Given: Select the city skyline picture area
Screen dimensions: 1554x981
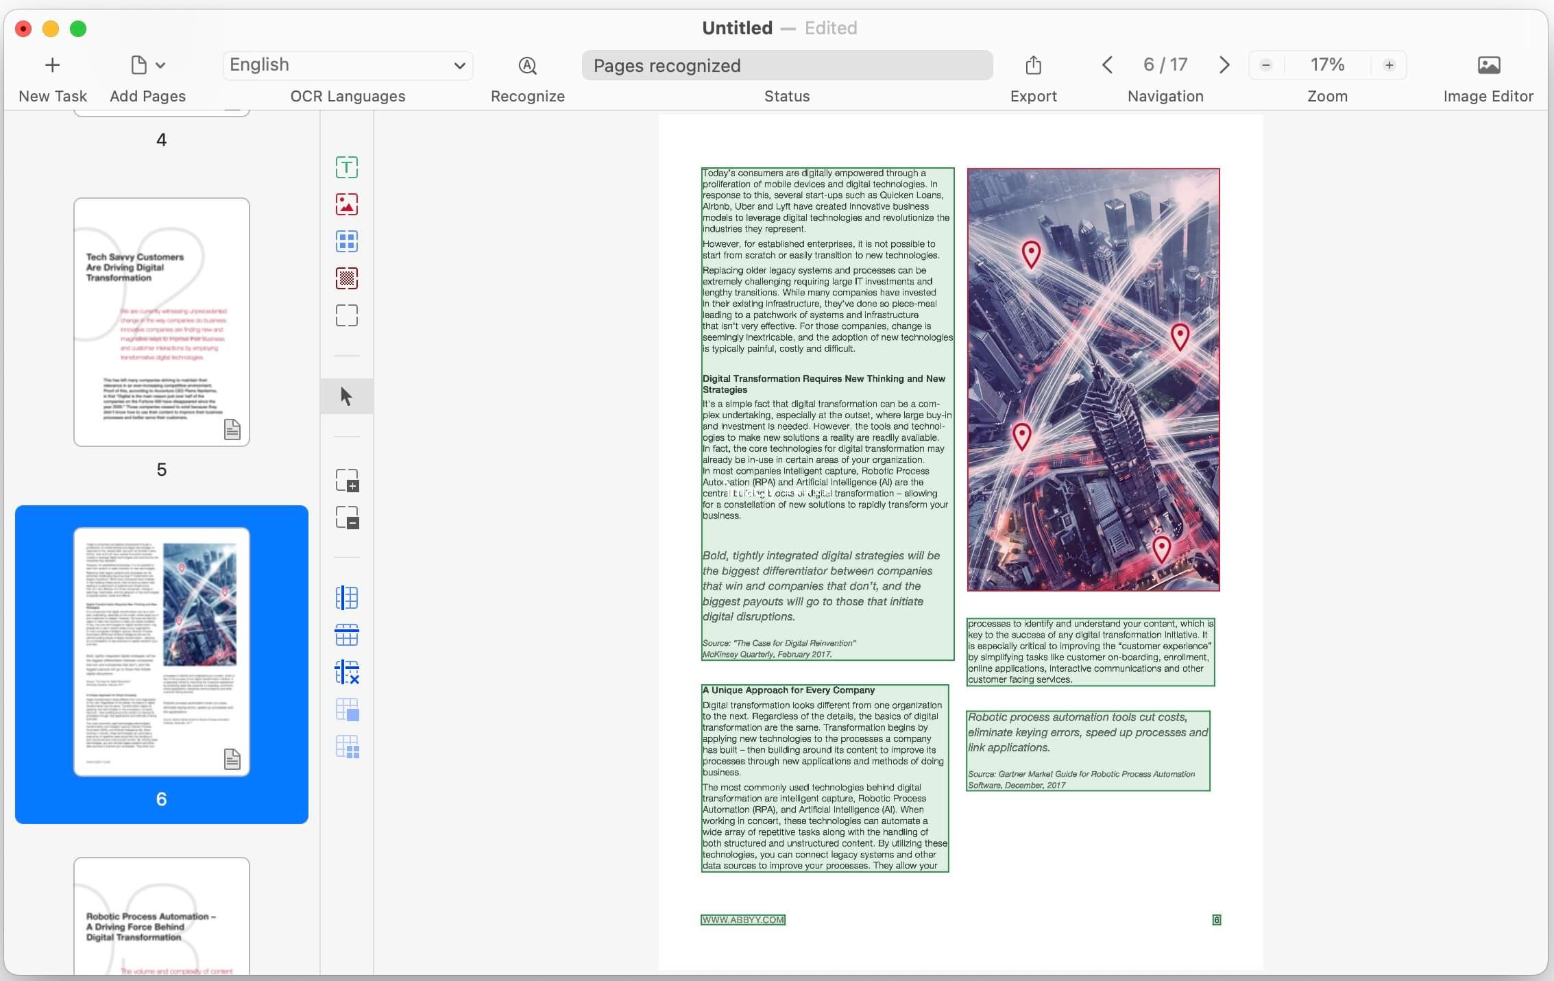Looking at the screenshot, I should click(1093, 380).
